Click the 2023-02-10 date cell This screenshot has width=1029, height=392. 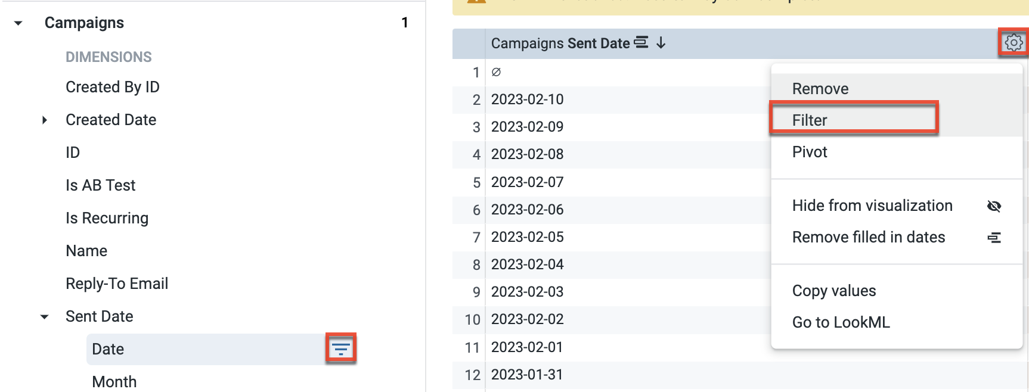[x=528, y=99]
